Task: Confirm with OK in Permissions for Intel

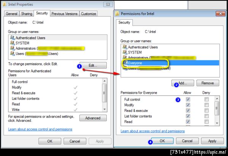Action: point(162,141)
